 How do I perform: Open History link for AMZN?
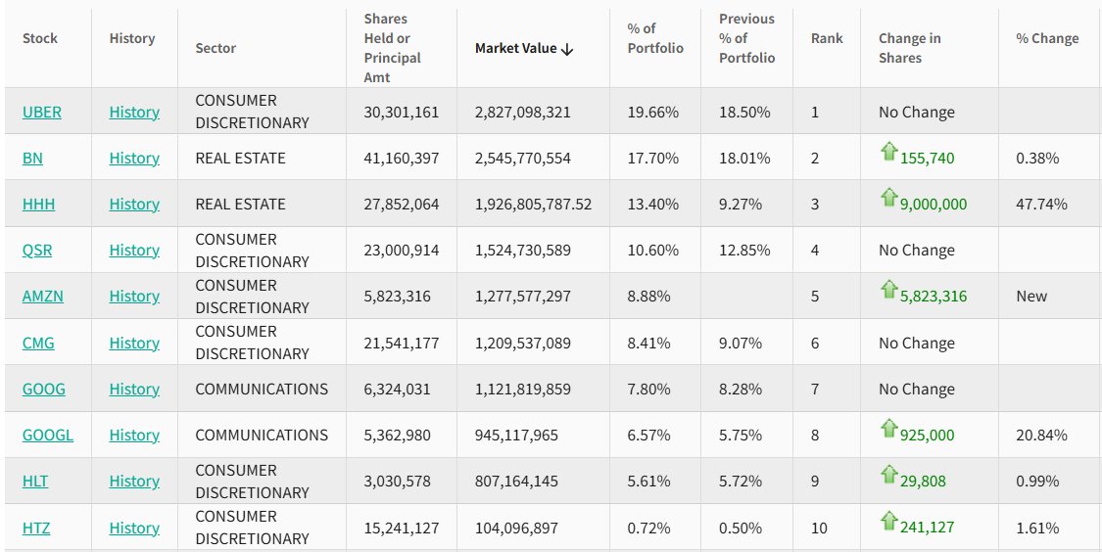134,296
